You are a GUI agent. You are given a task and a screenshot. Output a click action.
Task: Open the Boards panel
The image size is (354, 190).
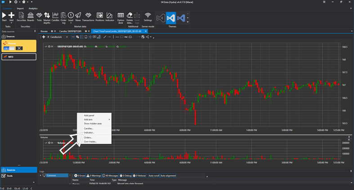31,17
